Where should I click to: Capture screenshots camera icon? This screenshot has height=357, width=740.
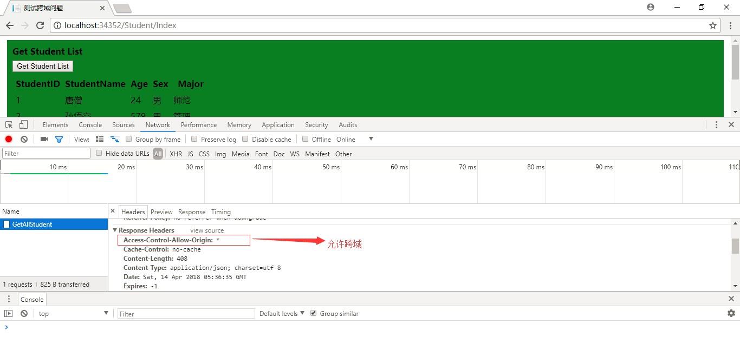click(44, 139)
